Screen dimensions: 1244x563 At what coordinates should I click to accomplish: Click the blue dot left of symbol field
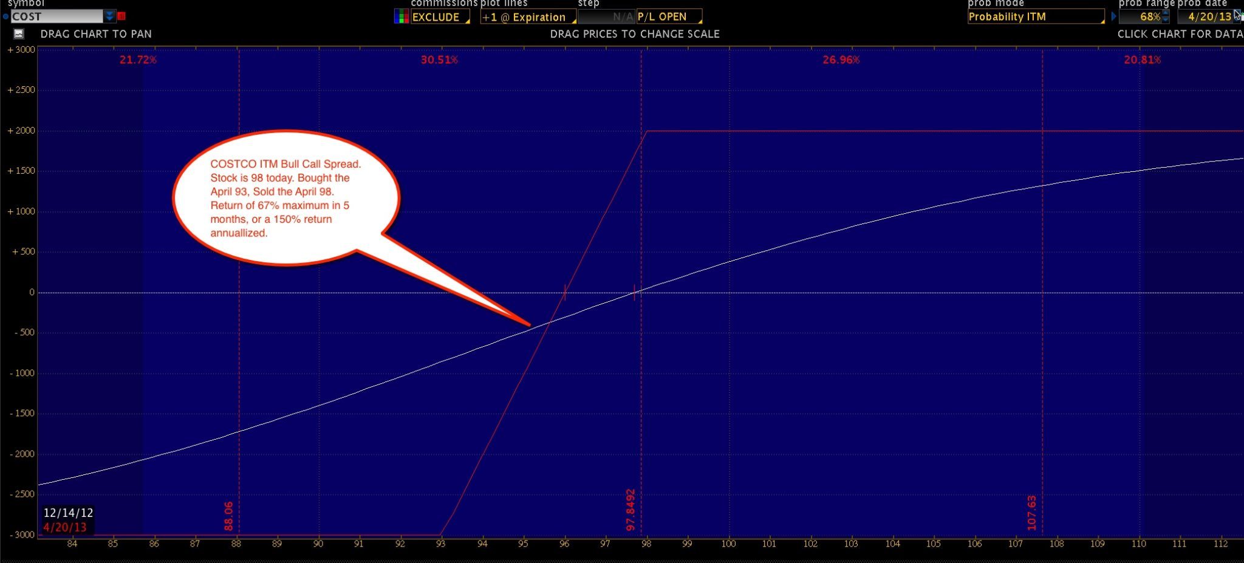[x=5, y=16]
